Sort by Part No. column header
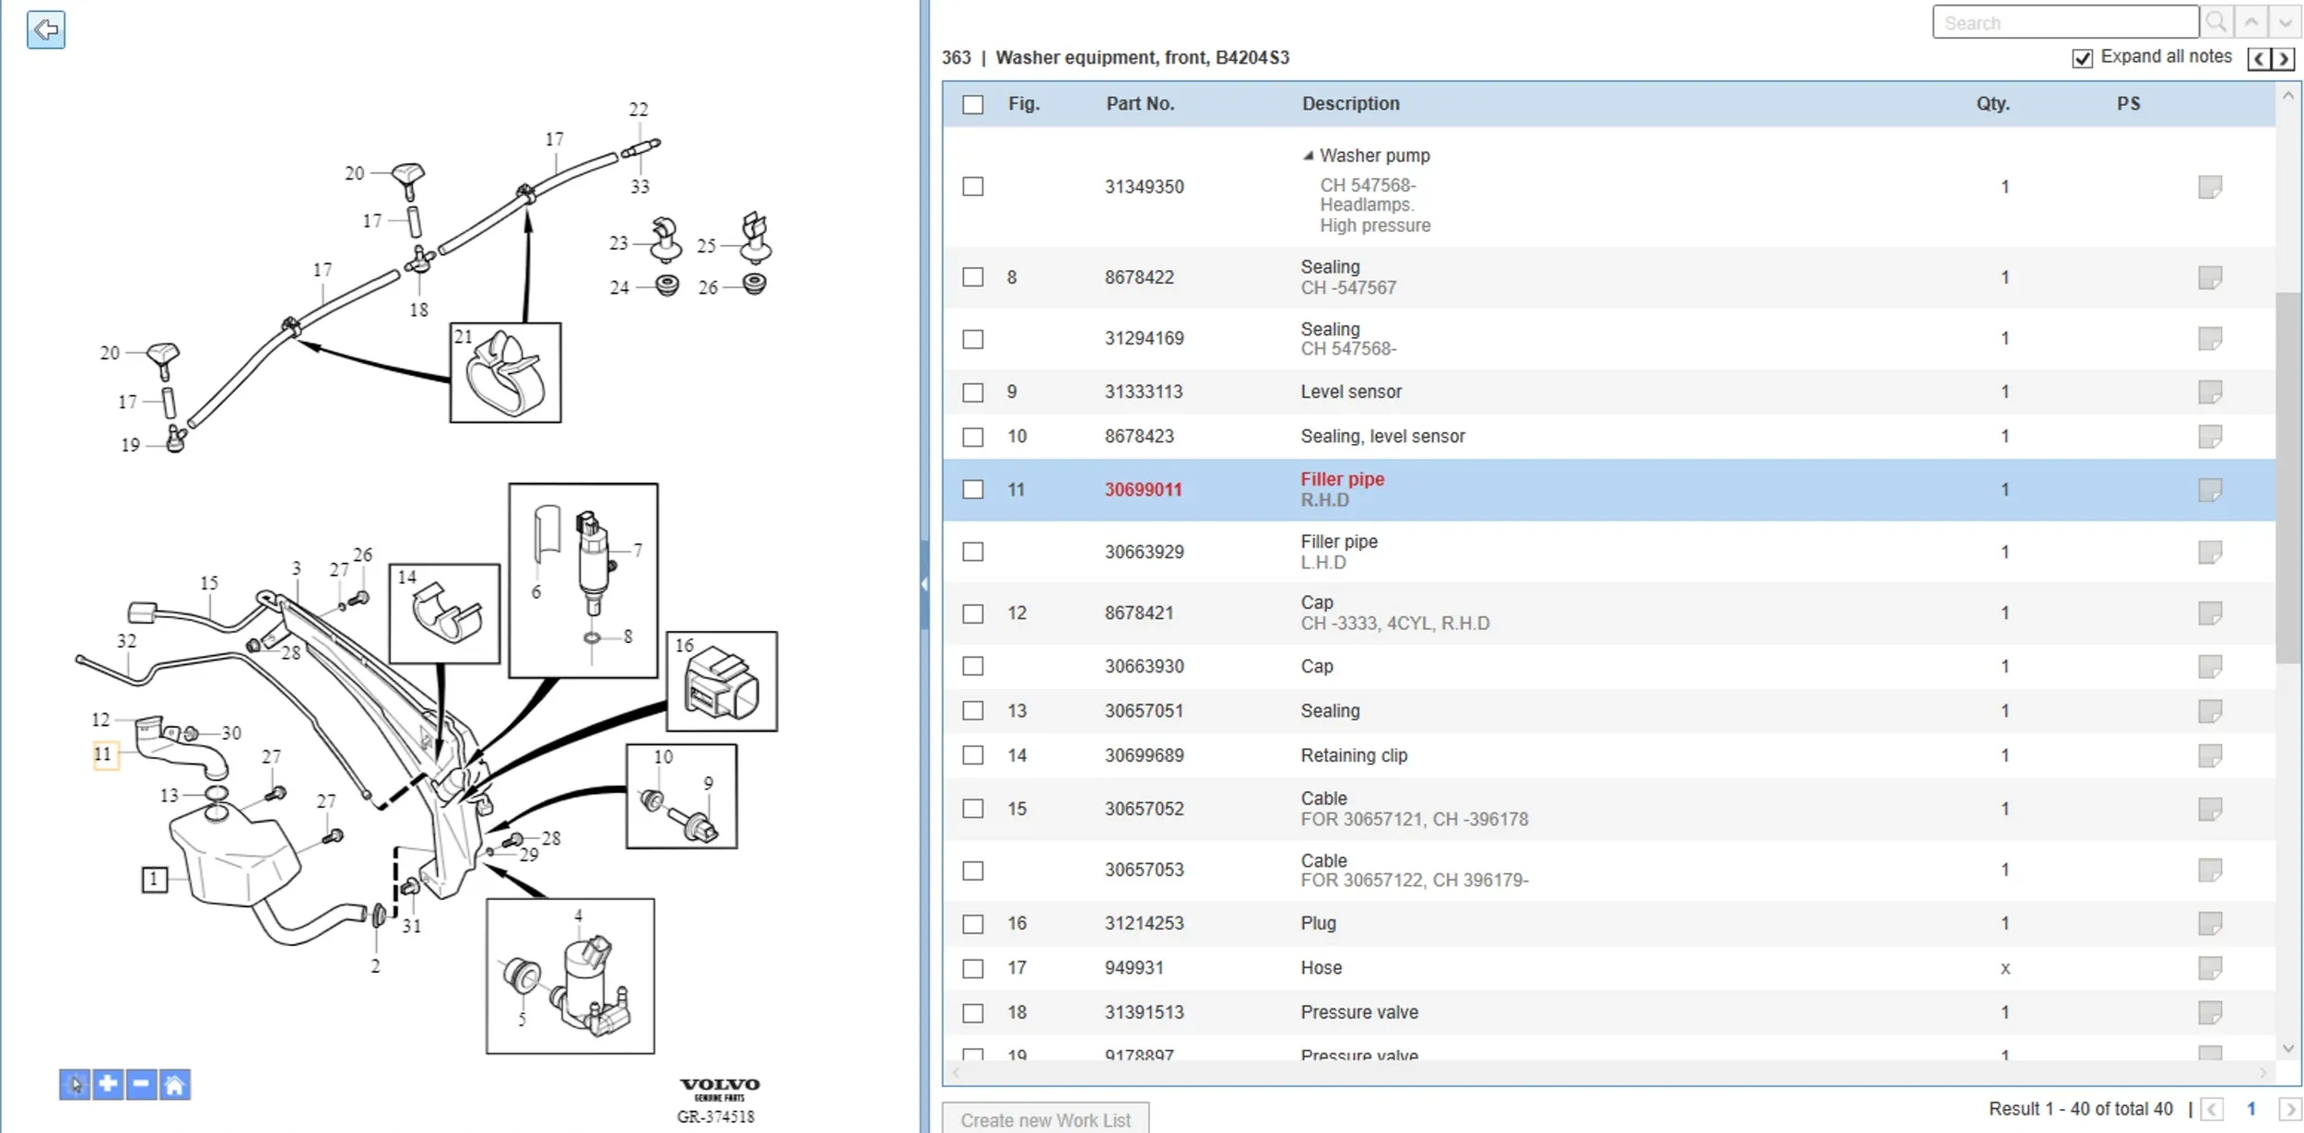The width and height of the screenshot is (2304, 1133). [x=1140, y=104]
